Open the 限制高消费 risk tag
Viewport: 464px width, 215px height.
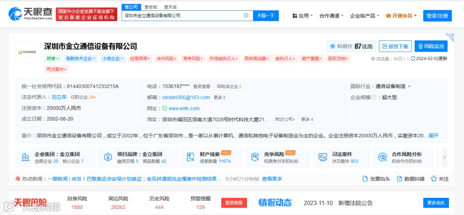(x=256, y=58)
